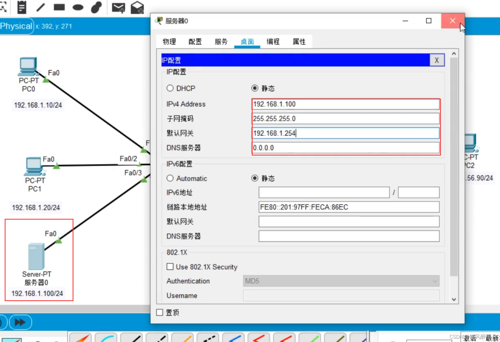The image size is (500, 342).
Task: Click the IPv6配置 section heading
Action: [x=179, y=164]
